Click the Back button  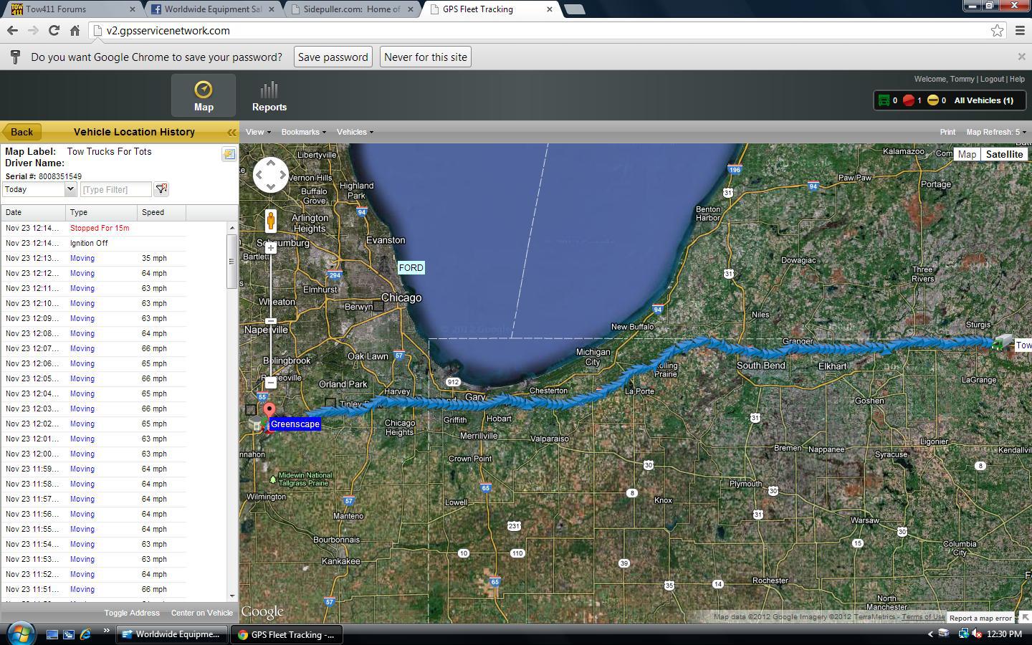(x=21, y=132)
